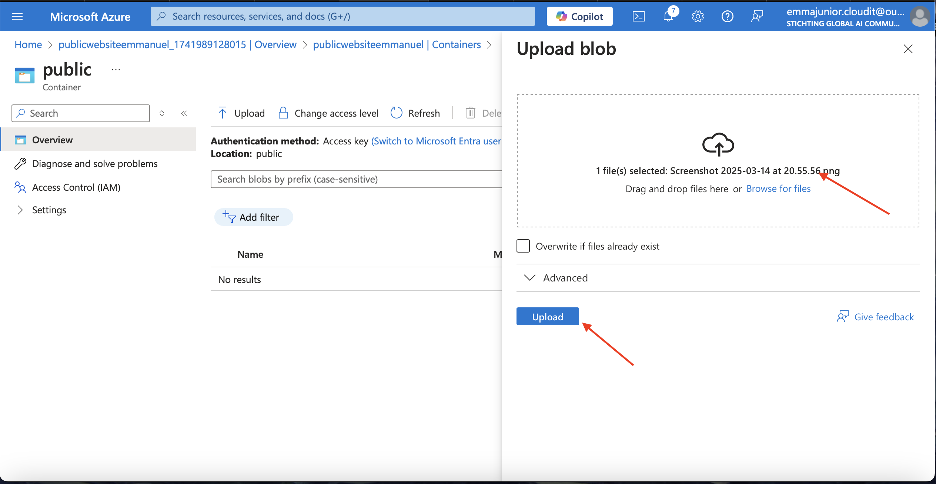936x484 pixels.
Task: Click the upward arrow upload icon
Action: (x=223, y=113)
